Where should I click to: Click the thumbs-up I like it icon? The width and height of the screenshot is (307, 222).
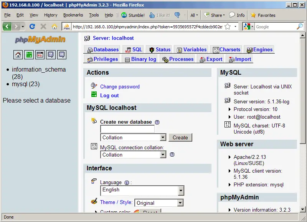tap(152, 15)
